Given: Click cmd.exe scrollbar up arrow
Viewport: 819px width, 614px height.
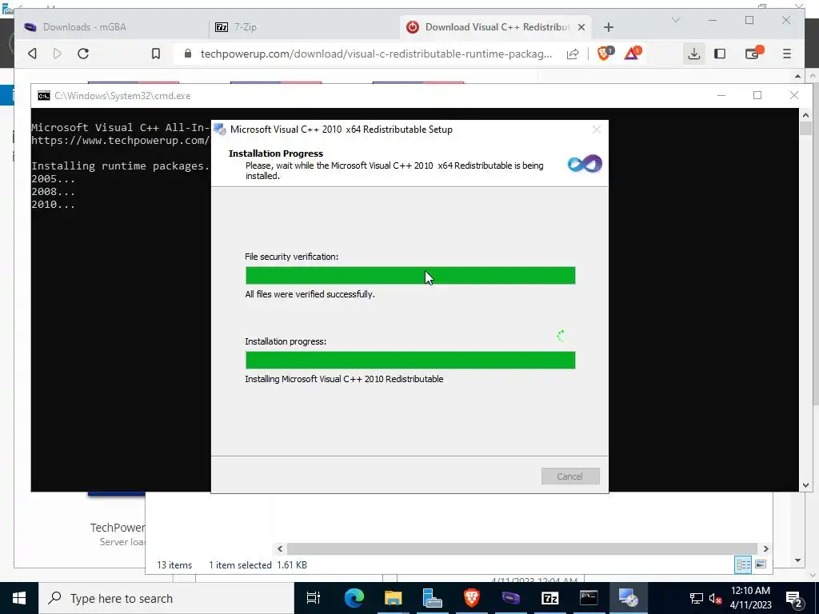Looking at the screenshot, I should 805,115.
